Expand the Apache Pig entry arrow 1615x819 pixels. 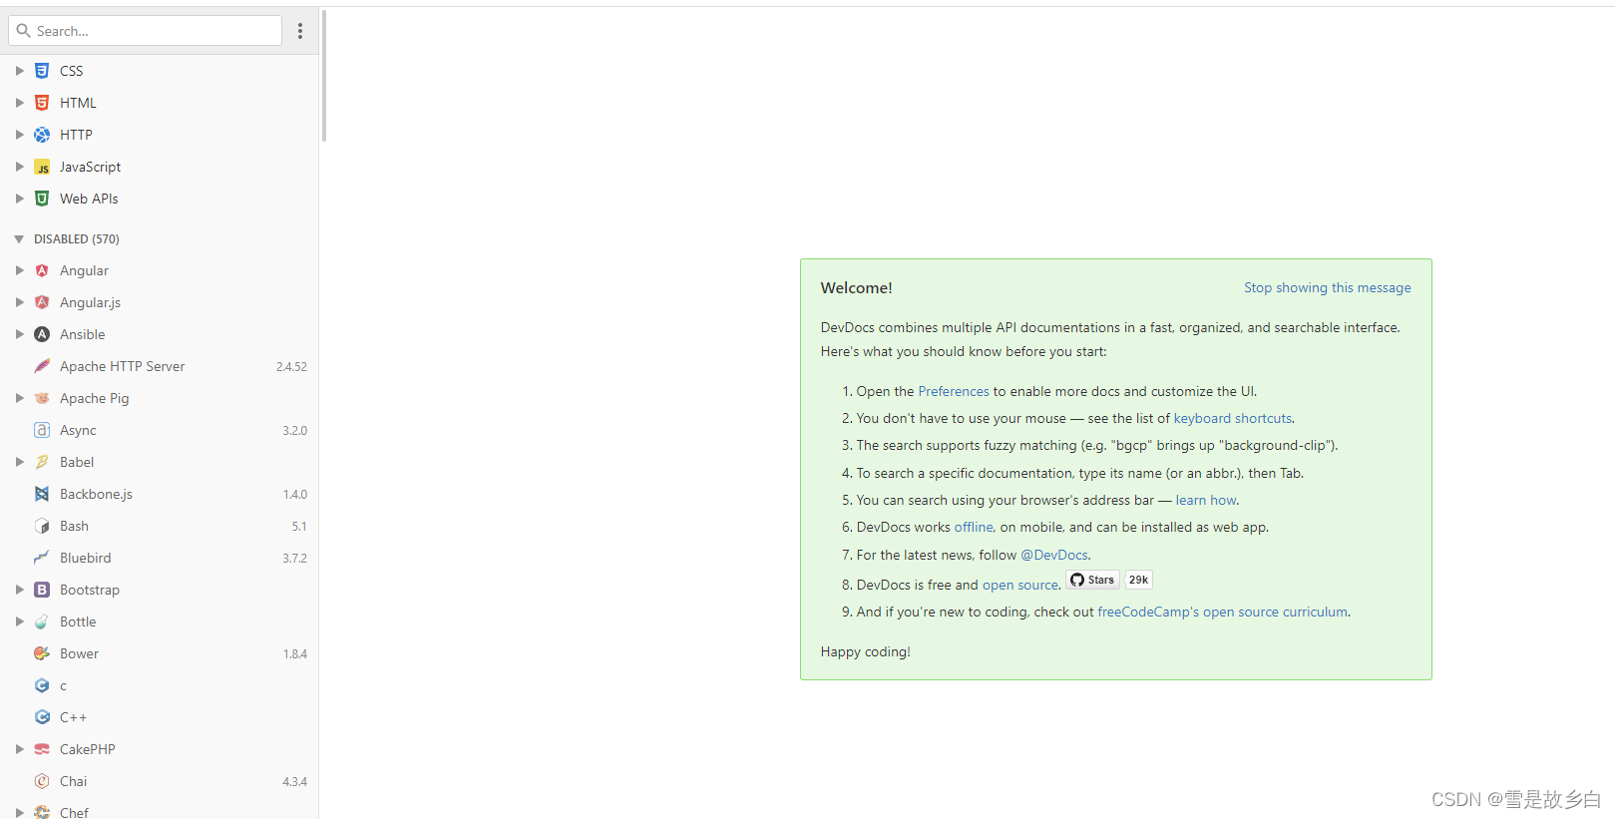click(19, 398)
